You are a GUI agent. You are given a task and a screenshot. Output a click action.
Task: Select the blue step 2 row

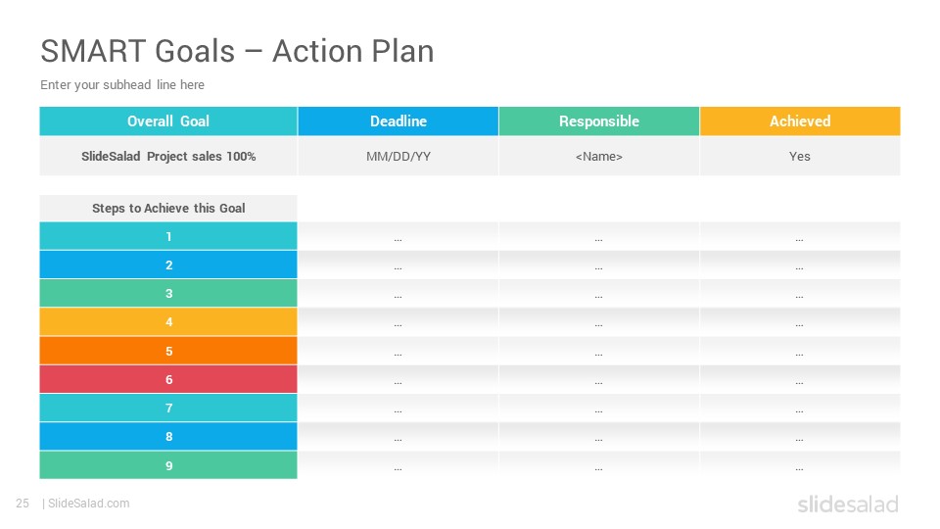[x=168, y=264]
